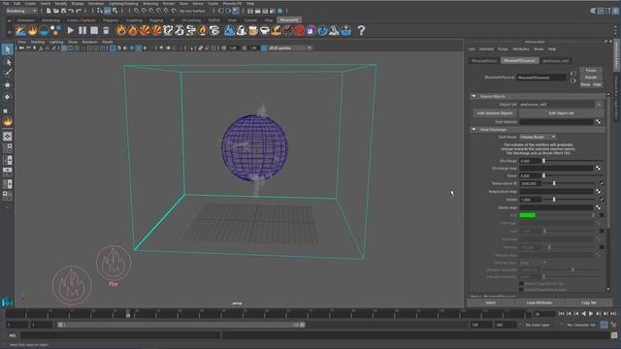Go to the start of playback range
The width and height of the screenshot is (621, 349).
point(561,313)
